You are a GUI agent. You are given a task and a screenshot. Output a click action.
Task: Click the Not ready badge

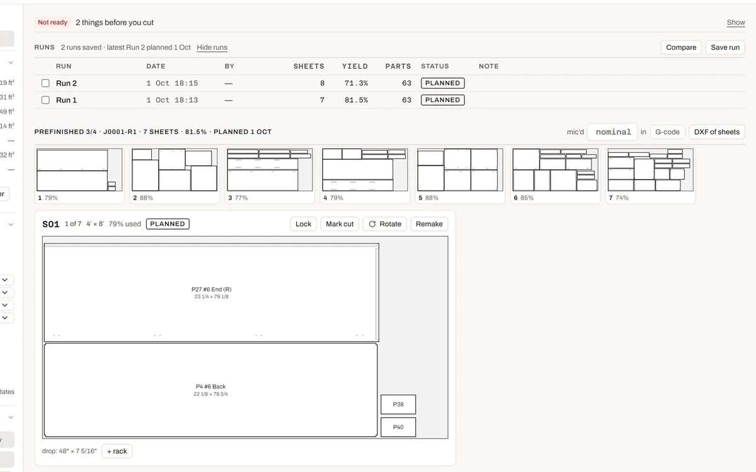[x=52, y=23]
